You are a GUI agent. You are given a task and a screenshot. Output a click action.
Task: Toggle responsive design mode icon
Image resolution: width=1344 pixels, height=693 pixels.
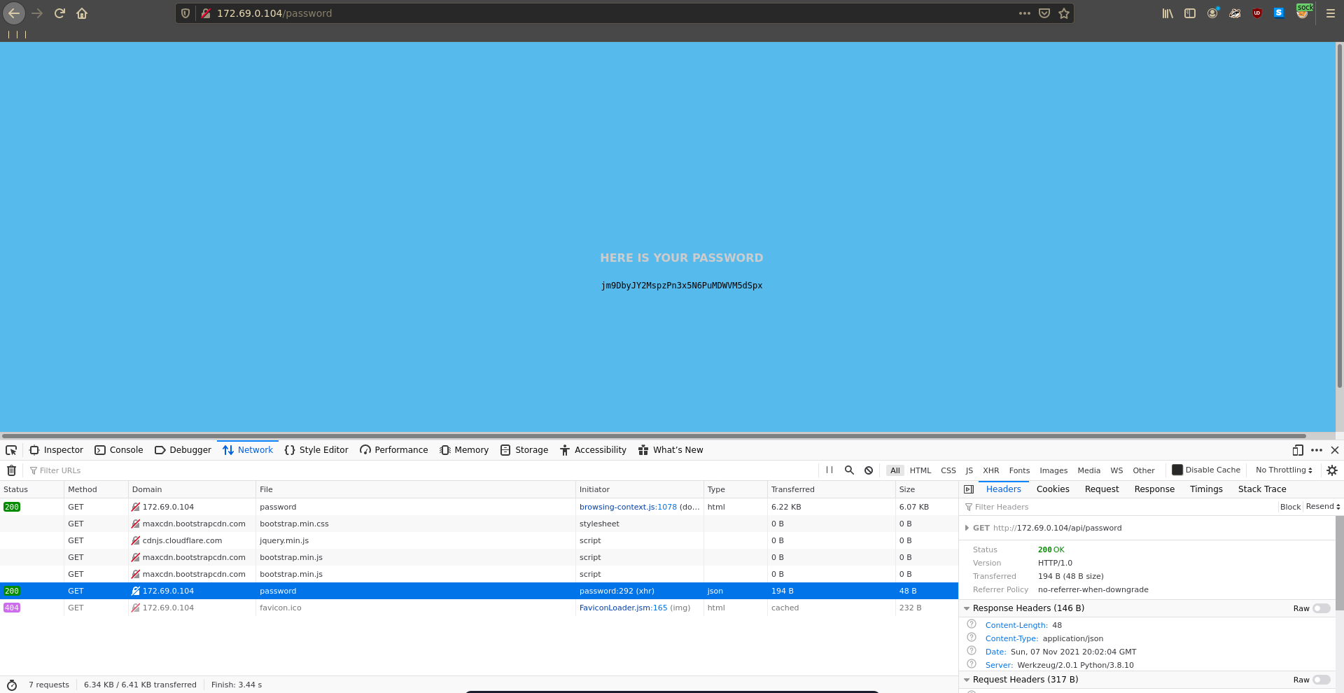click(1297, 450)
